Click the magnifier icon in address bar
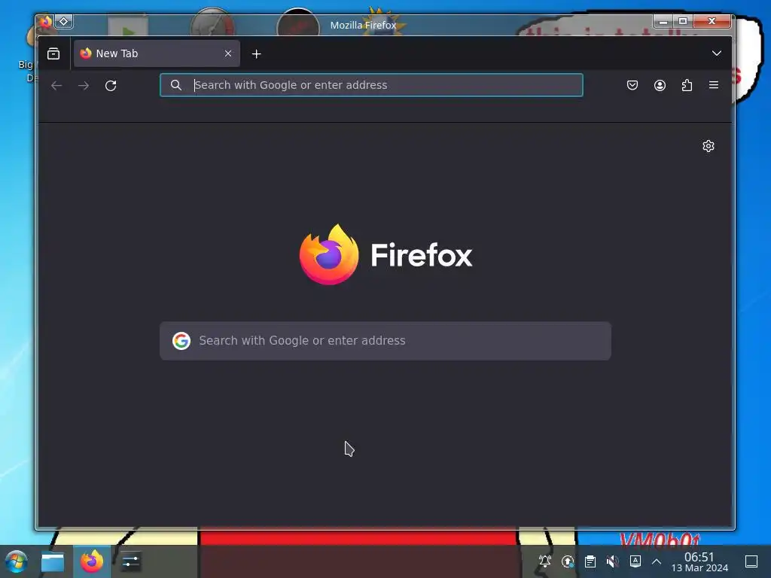 pos(176,85)
